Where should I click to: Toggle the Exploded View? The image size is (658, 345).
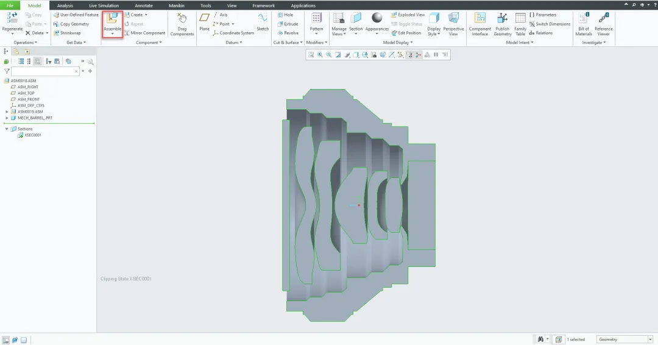click(x=408, y=15)
